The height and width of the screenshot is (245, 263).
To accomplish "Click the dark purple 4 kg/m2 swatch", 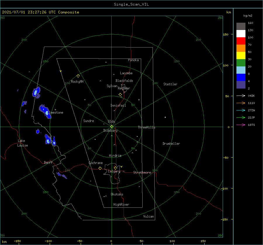I will click(241, 85).
